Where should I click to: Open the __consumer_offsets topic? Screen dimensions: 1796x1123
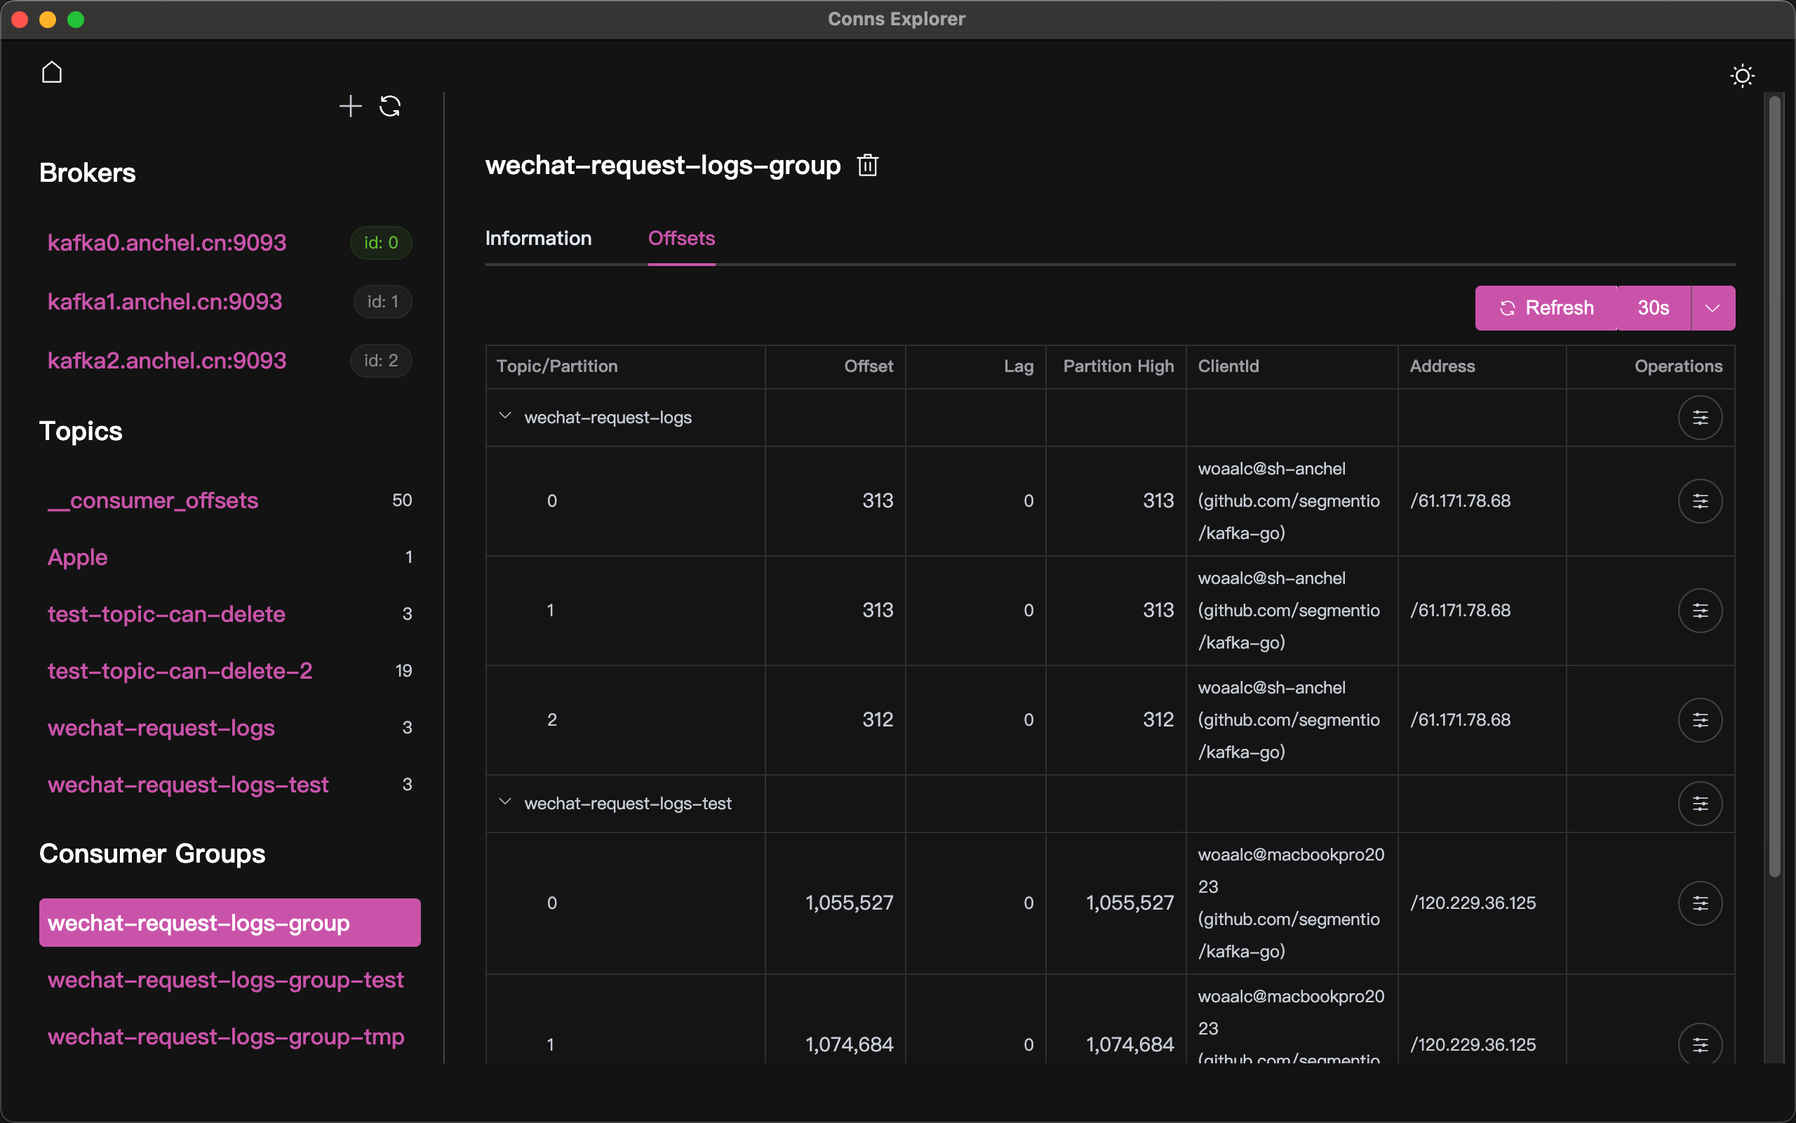[x=153, y=500]
